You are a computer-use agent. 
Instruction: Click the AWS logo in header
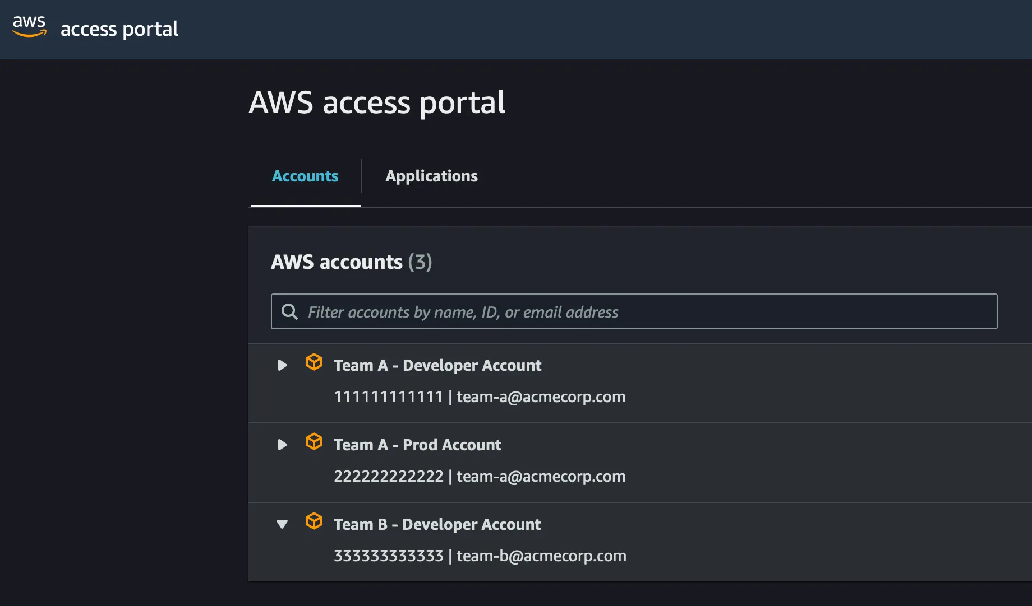point(29,26)
